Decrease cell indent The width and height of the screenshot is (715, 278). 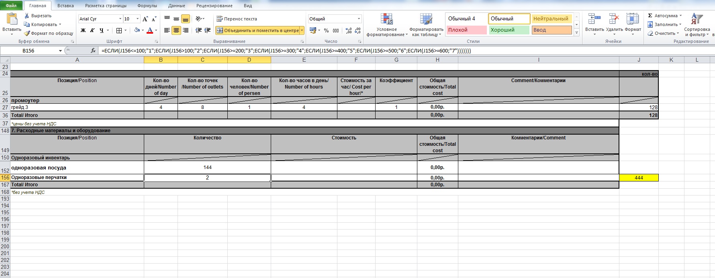point(198,30)
